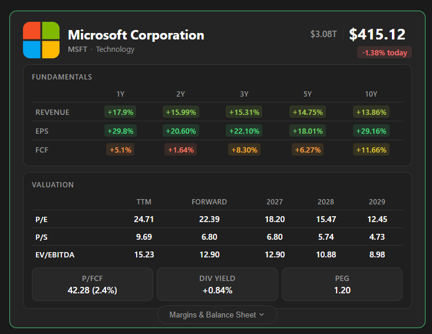Click TTM EV/EBITDA value 15.23
Image resolution: width=432 pixels, height=334 pixels.
tap(144, 254)
